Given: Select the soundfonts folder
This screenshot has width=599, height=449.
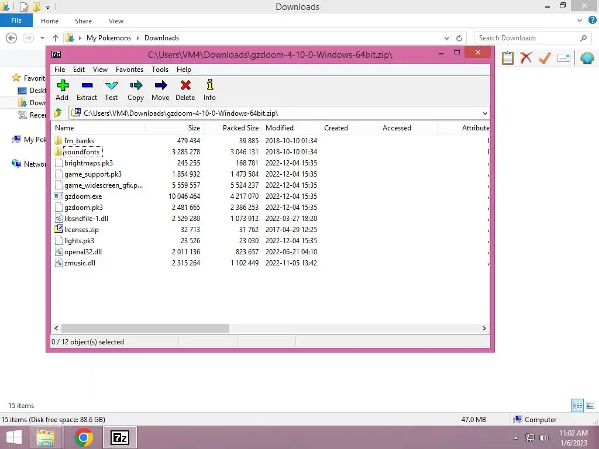Looking at the screenshot, I should click(x=82, y=151).
